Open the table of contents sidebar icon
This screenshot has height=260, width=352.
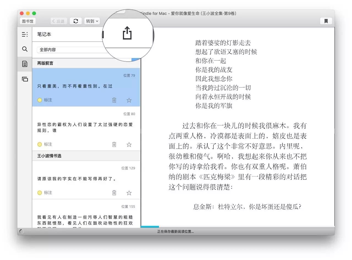[25, 34]
